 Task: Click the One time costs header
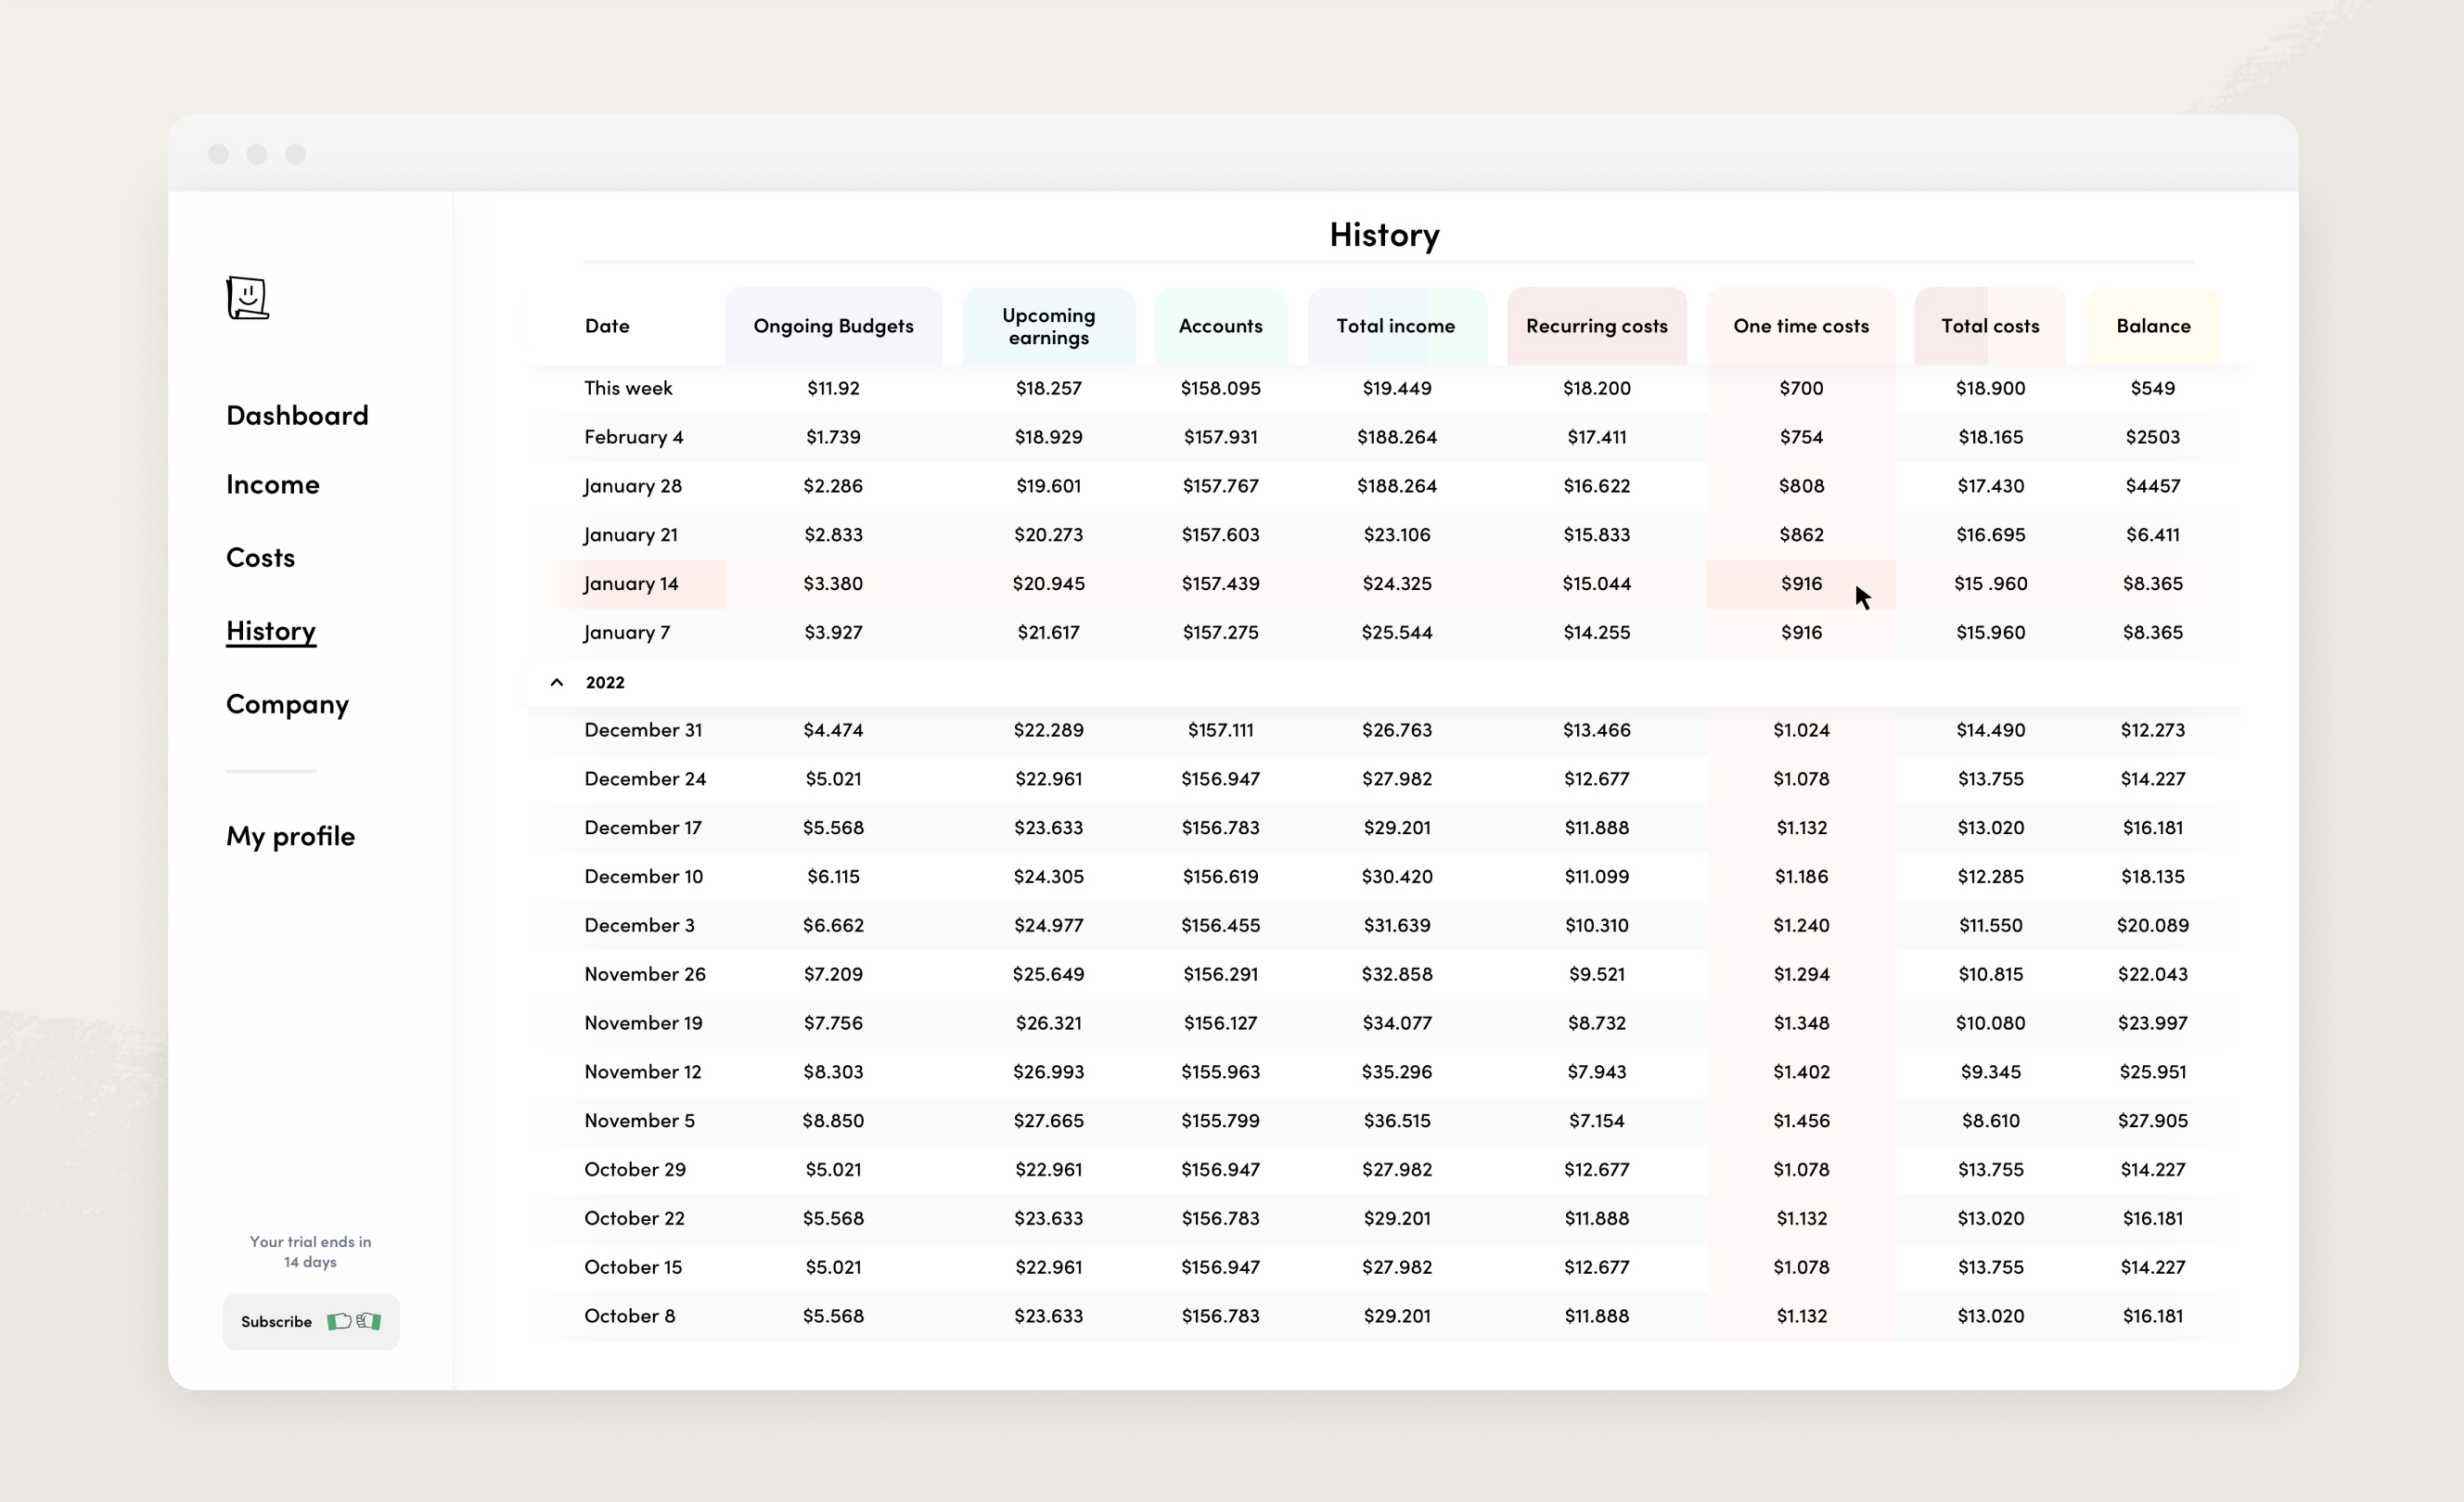coord(1801,326)
